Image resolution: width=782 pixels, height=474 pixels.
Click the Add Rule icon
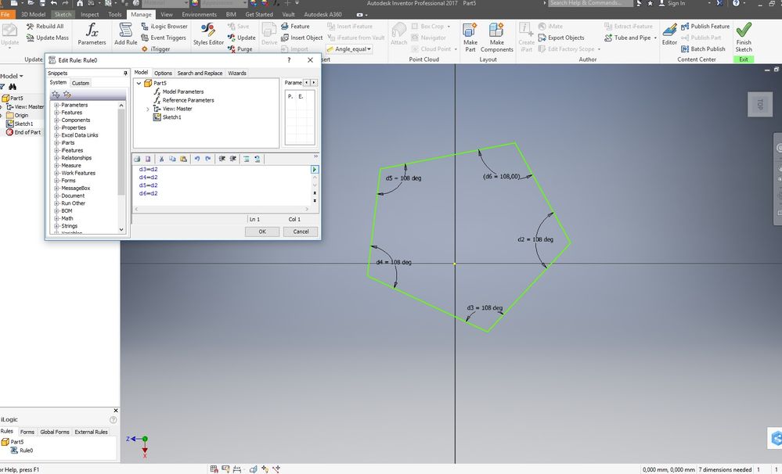click(125, 34)
